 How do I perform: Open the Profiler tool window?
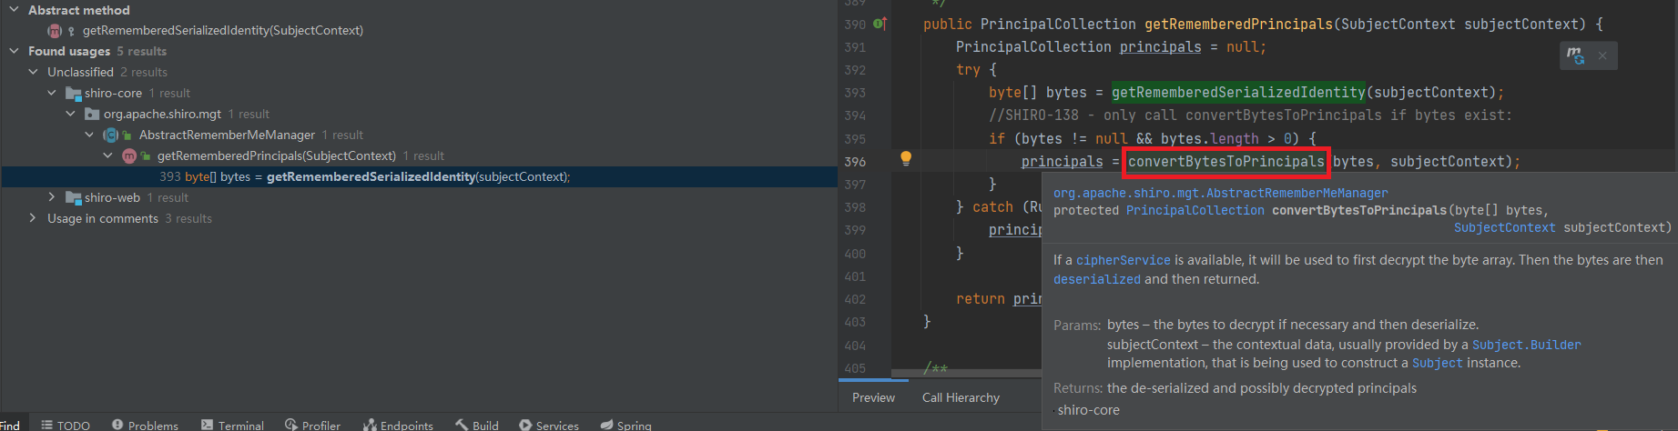(312, 425)
